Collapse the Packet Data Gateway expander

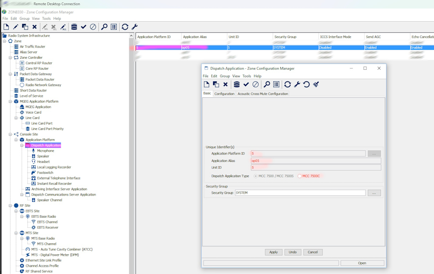pyautogui.click(x=10, y=74)
